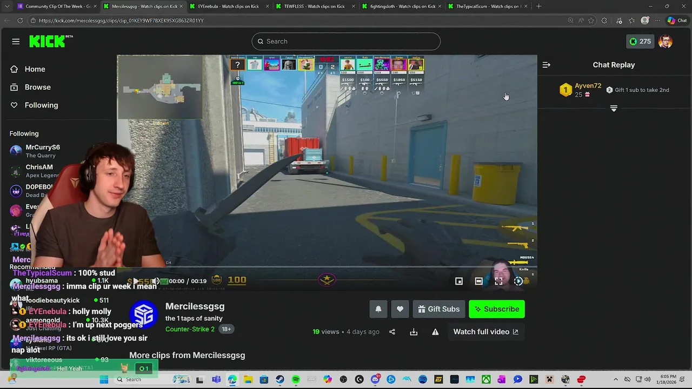Click the browser address bar URL

[121, 21]
